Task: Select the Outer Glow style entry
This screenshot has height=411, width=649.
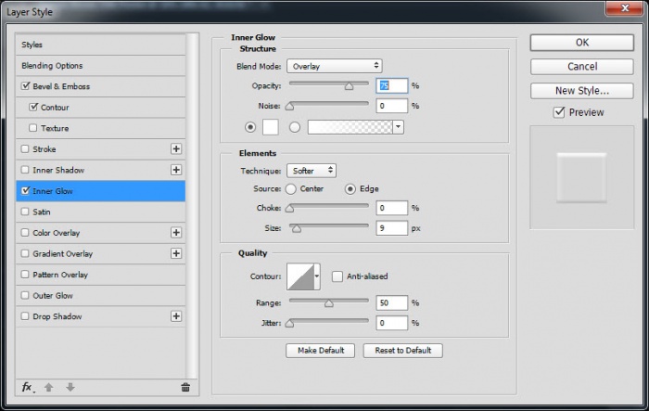Action: pyautogui.click(x=53, y=296)
